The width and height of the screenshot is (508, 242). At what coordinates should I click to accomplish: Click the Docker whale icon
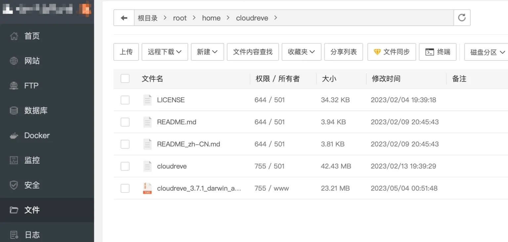14,135
